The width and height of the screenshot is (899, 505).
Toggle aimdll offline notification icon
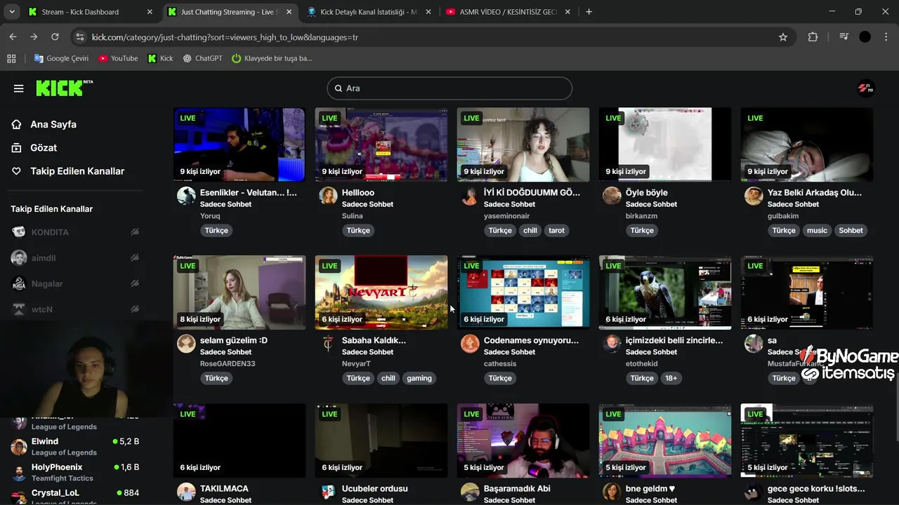tap(135, 258)
